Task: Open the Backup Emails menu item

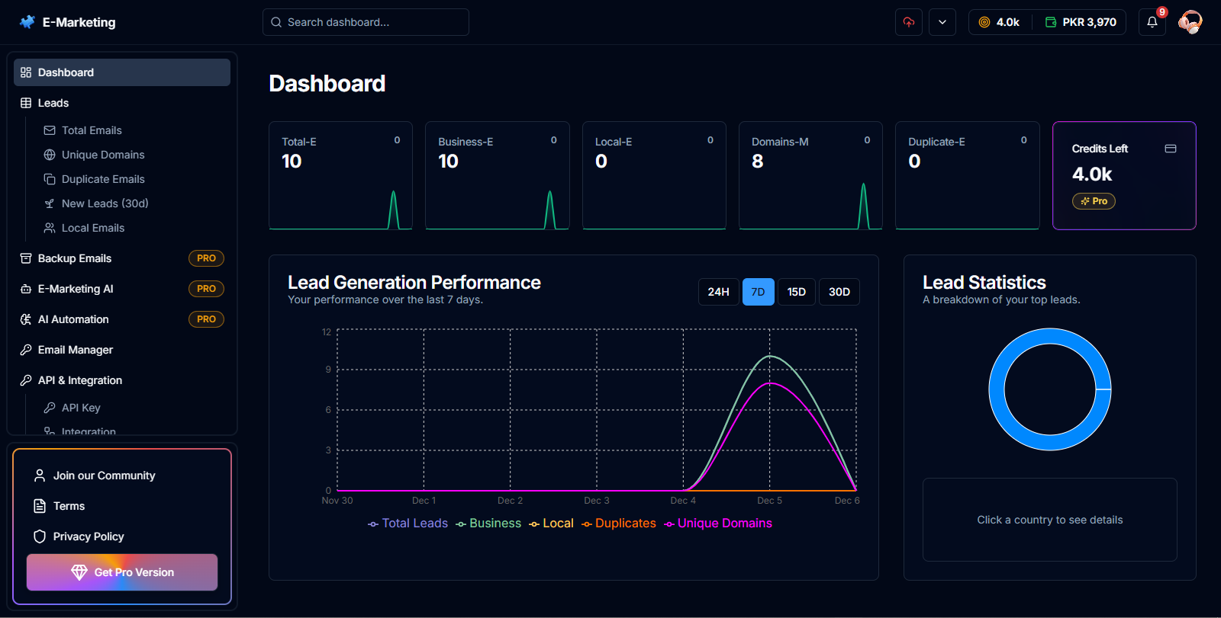Action: coord(122,258)
